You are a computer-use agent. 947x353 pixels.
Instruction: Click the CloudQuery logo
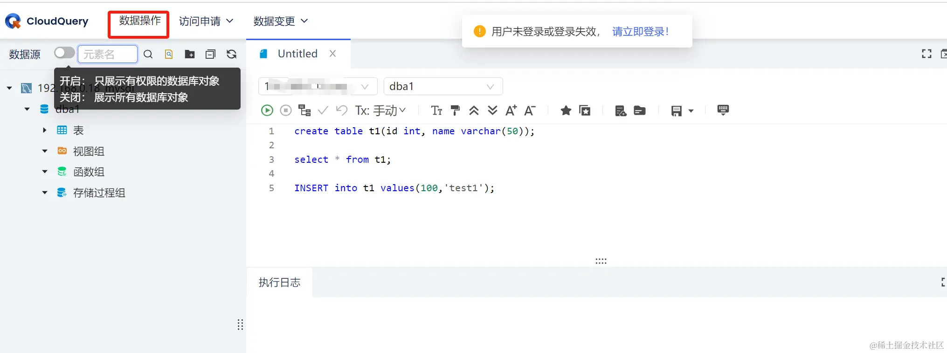(47, 21)
